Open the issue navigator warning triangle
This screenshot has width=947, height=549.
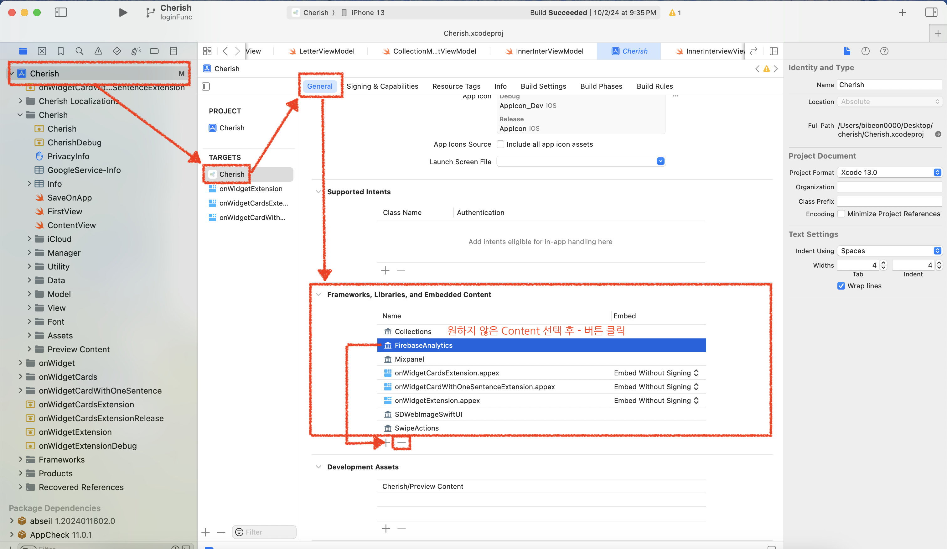click(x=98, y=51)
